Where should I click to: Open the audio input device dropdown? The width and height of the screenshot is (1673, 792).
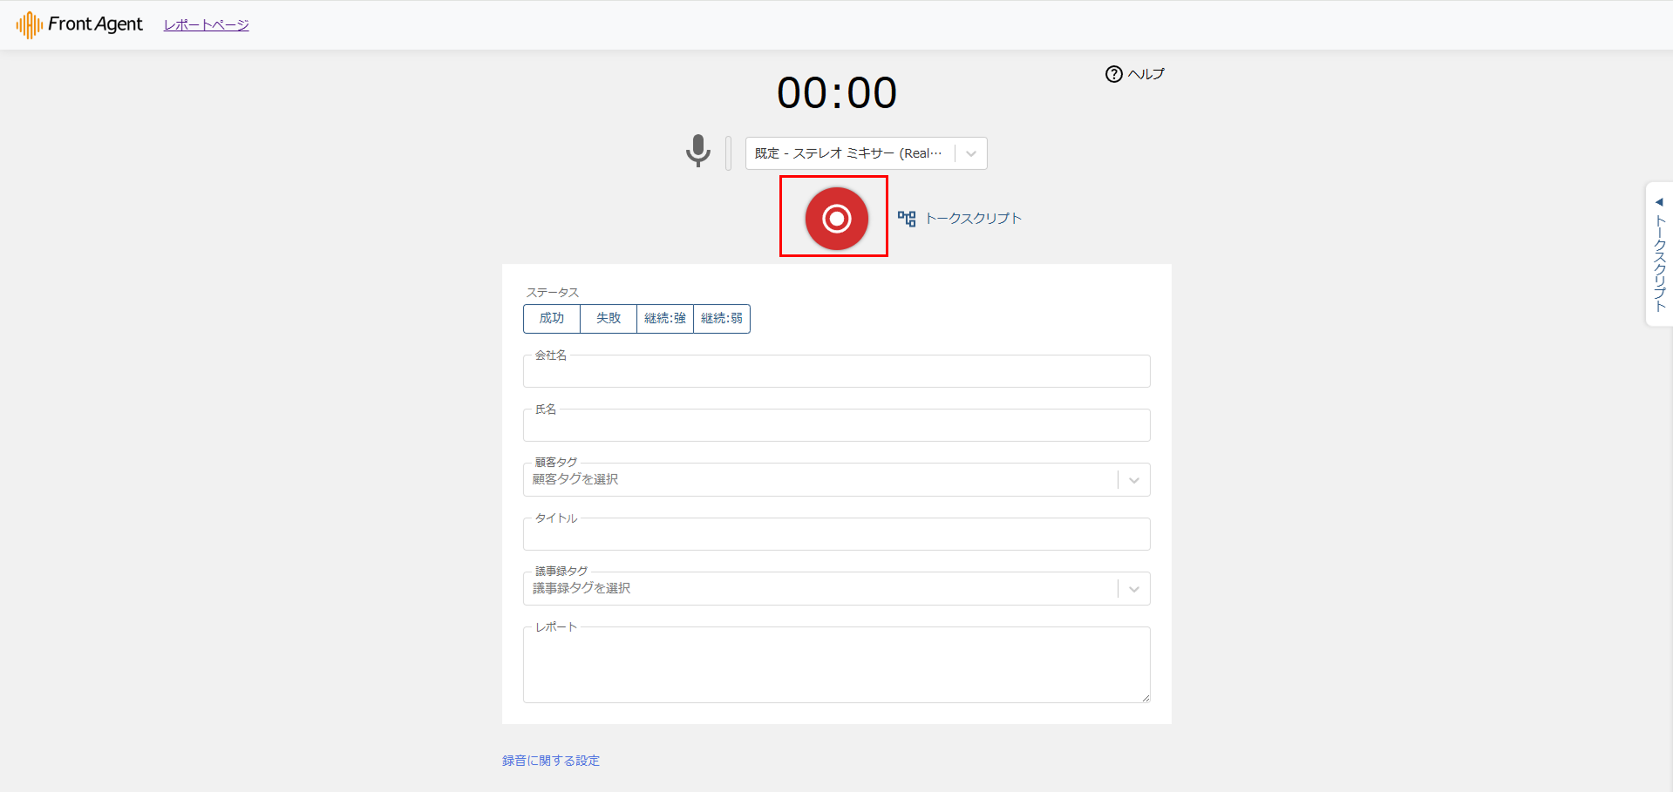pyautogui.click(x=970, y=153)
